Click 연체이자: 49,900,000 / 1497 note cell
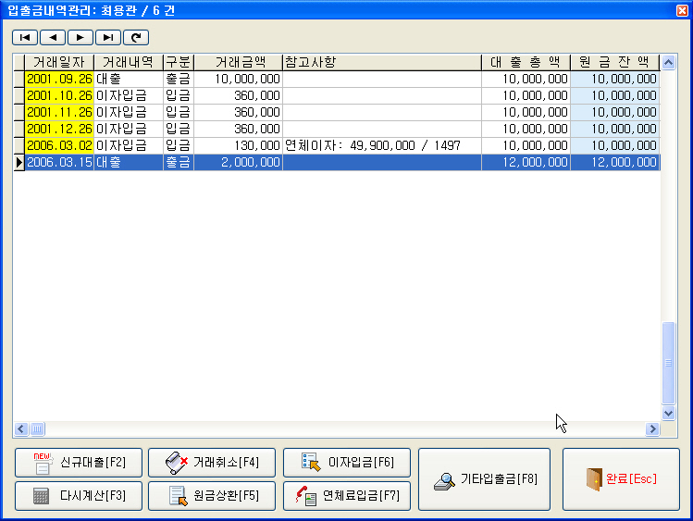 click(x=382, y=146)
